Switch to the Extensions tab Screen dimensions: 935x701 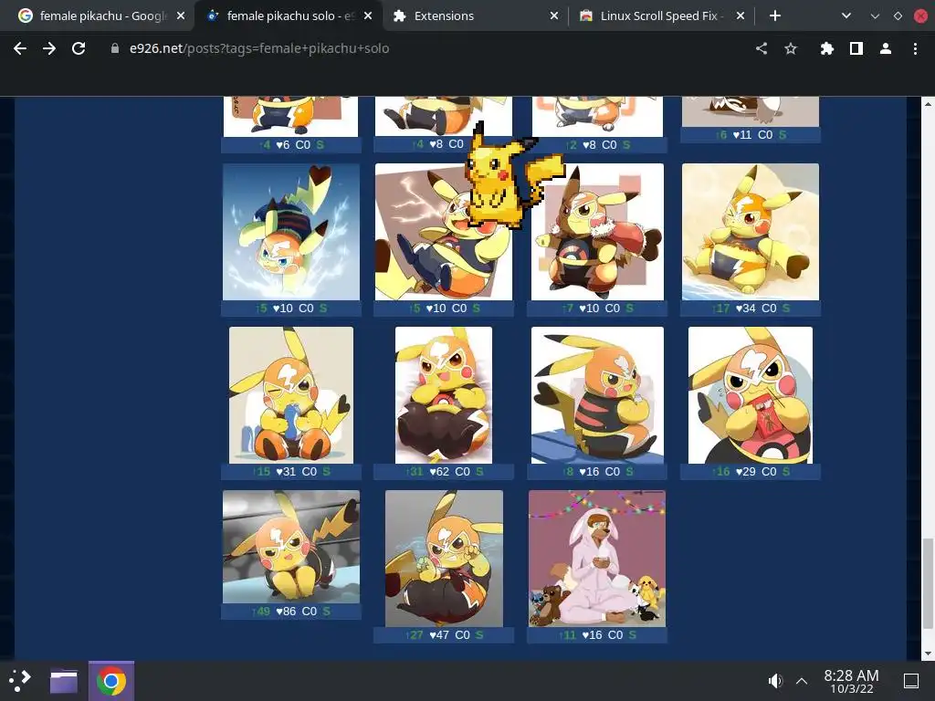(474, 16)
